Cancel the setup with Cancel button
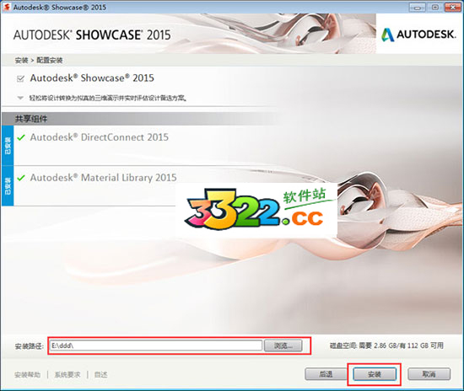Image resolution: width=464 pixels, height=391 pixels. click(429, 374)
